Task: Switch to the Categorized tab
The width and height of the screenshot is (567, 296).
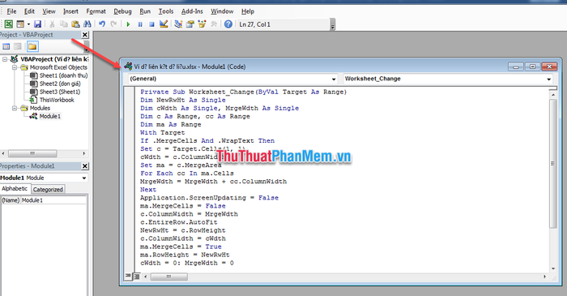Action: coord(48,189)
